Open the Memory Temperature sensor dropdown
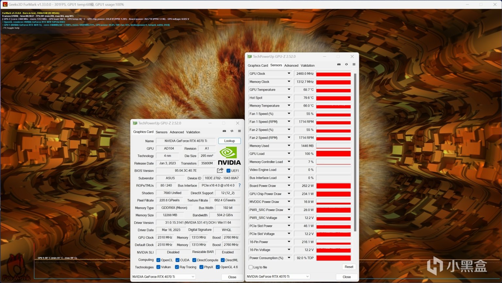 289,106
